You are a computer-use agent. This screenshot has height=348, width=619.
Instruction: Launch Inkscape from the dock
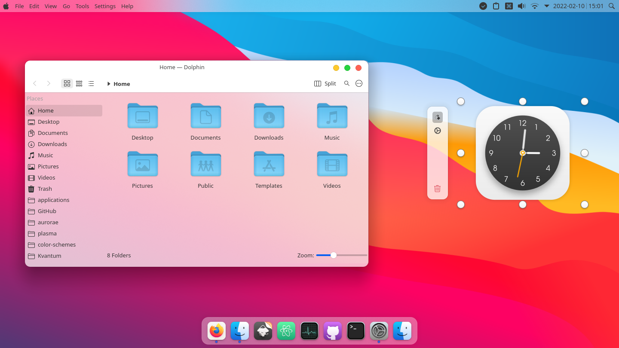pyautogui.click(x=263, y=331)
